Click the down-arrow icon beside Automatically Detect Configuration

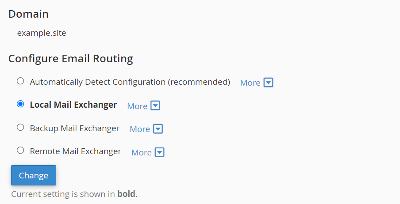[x=269, y=83]
